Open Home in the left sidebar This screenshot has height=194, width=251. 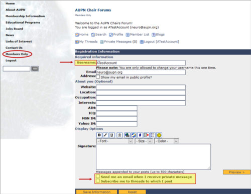(x=10, y=3)
